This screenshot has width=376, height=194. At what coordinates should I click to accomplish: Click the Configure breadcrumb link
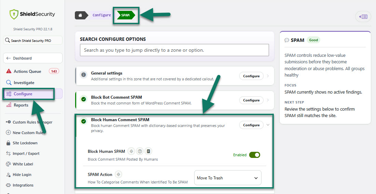(x=102, y=15)
